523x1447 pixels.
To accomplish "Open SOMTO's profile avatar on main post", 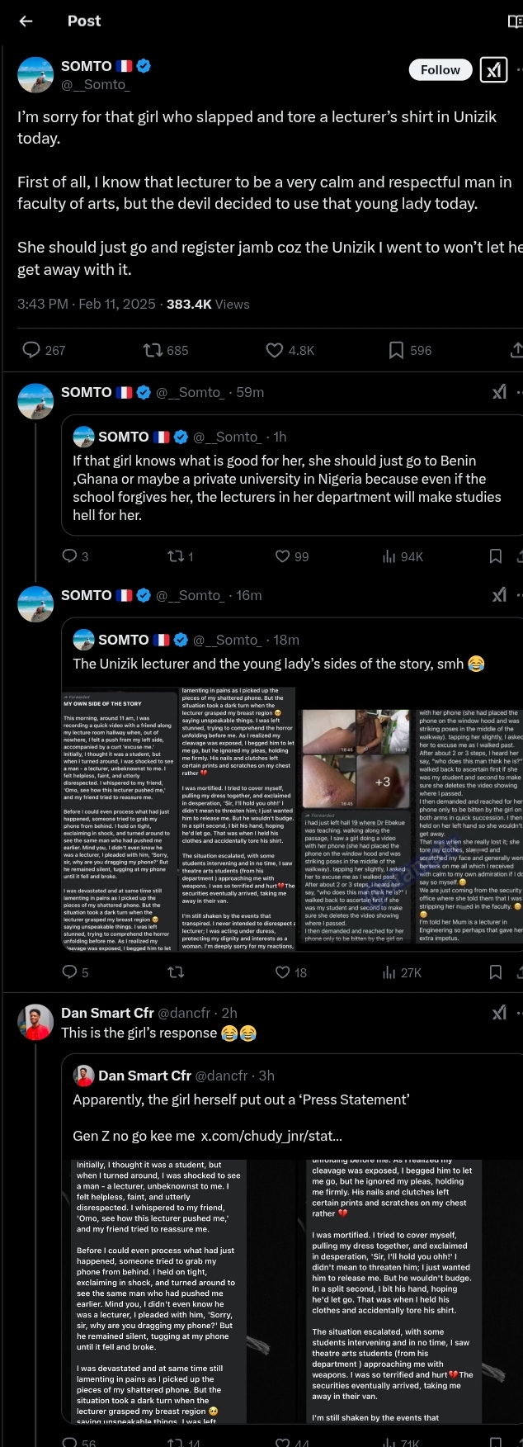I will [x=35, y=75].
